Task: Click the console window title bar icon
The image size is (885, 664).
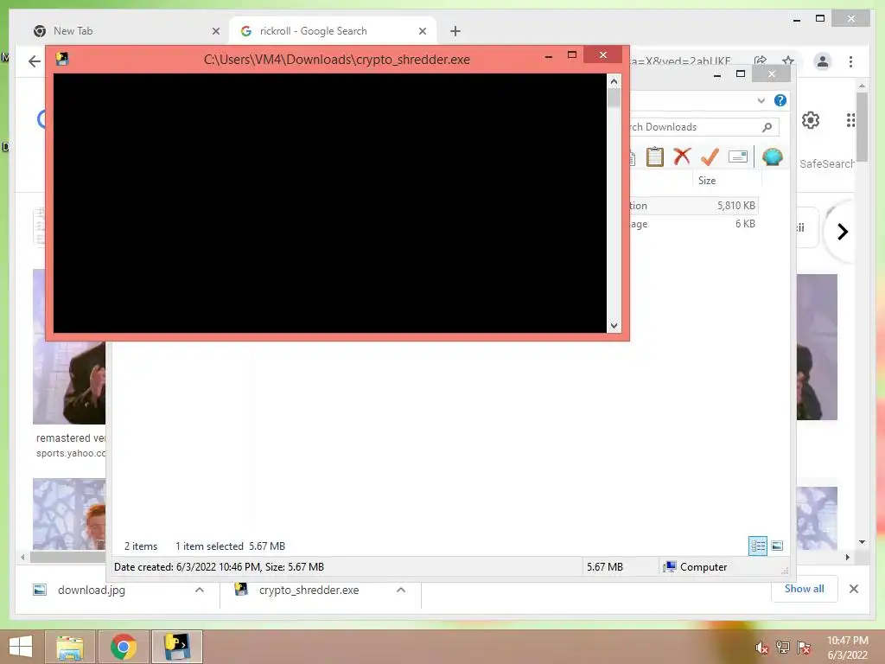Action: tap(62, 59)
